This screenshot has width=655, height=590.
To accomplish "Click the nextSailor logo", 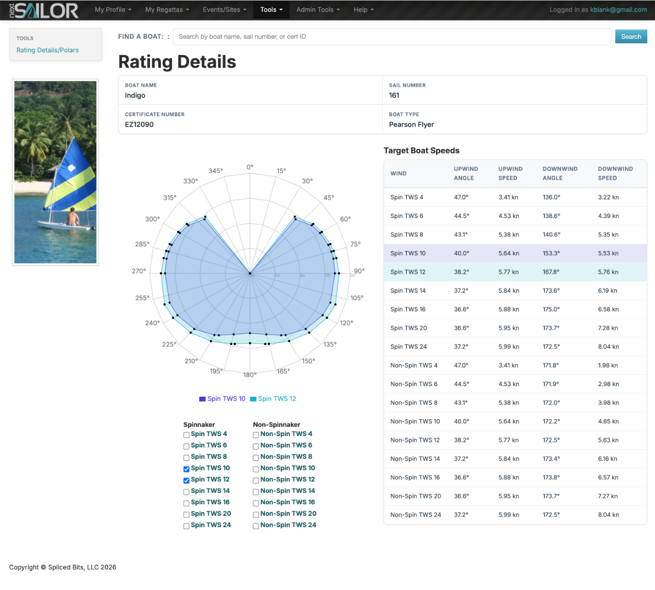I will click(x=44, y=10).
